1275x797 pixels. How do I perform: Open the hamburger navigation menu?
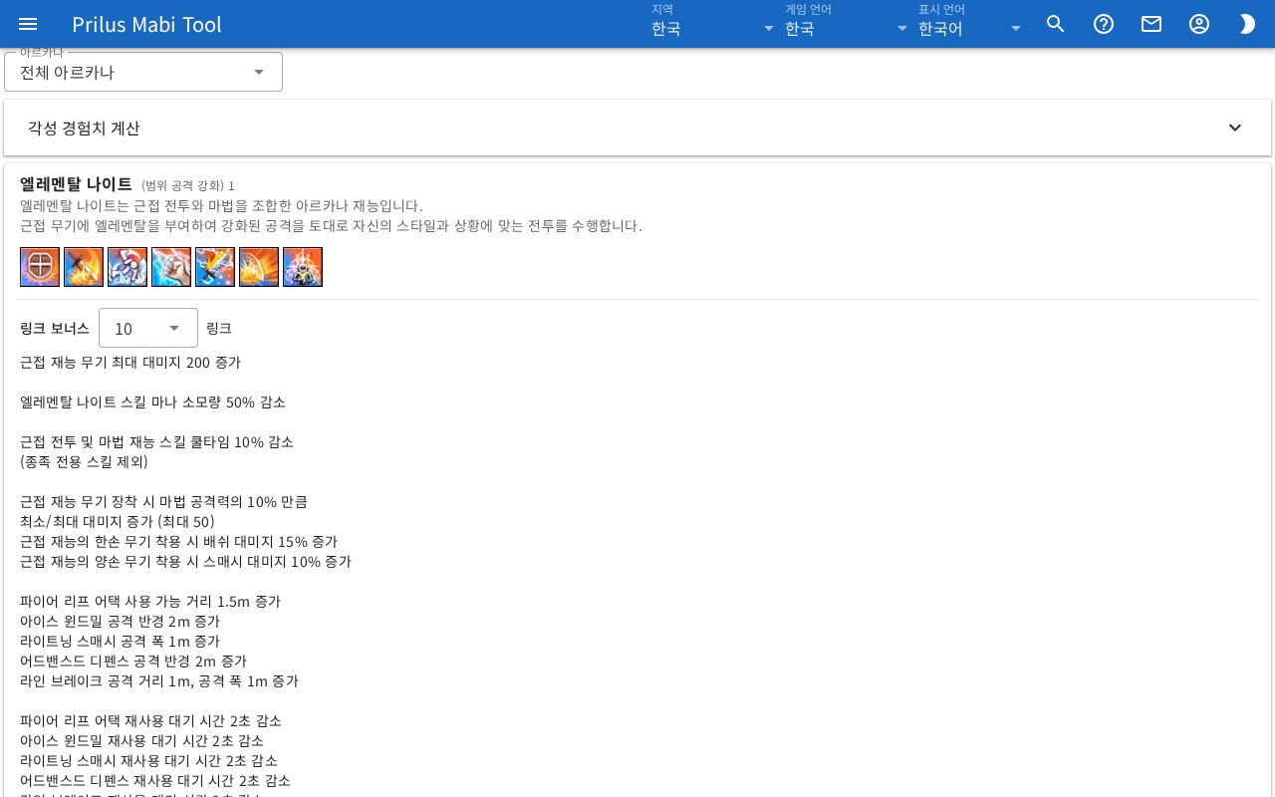[28, 24]
